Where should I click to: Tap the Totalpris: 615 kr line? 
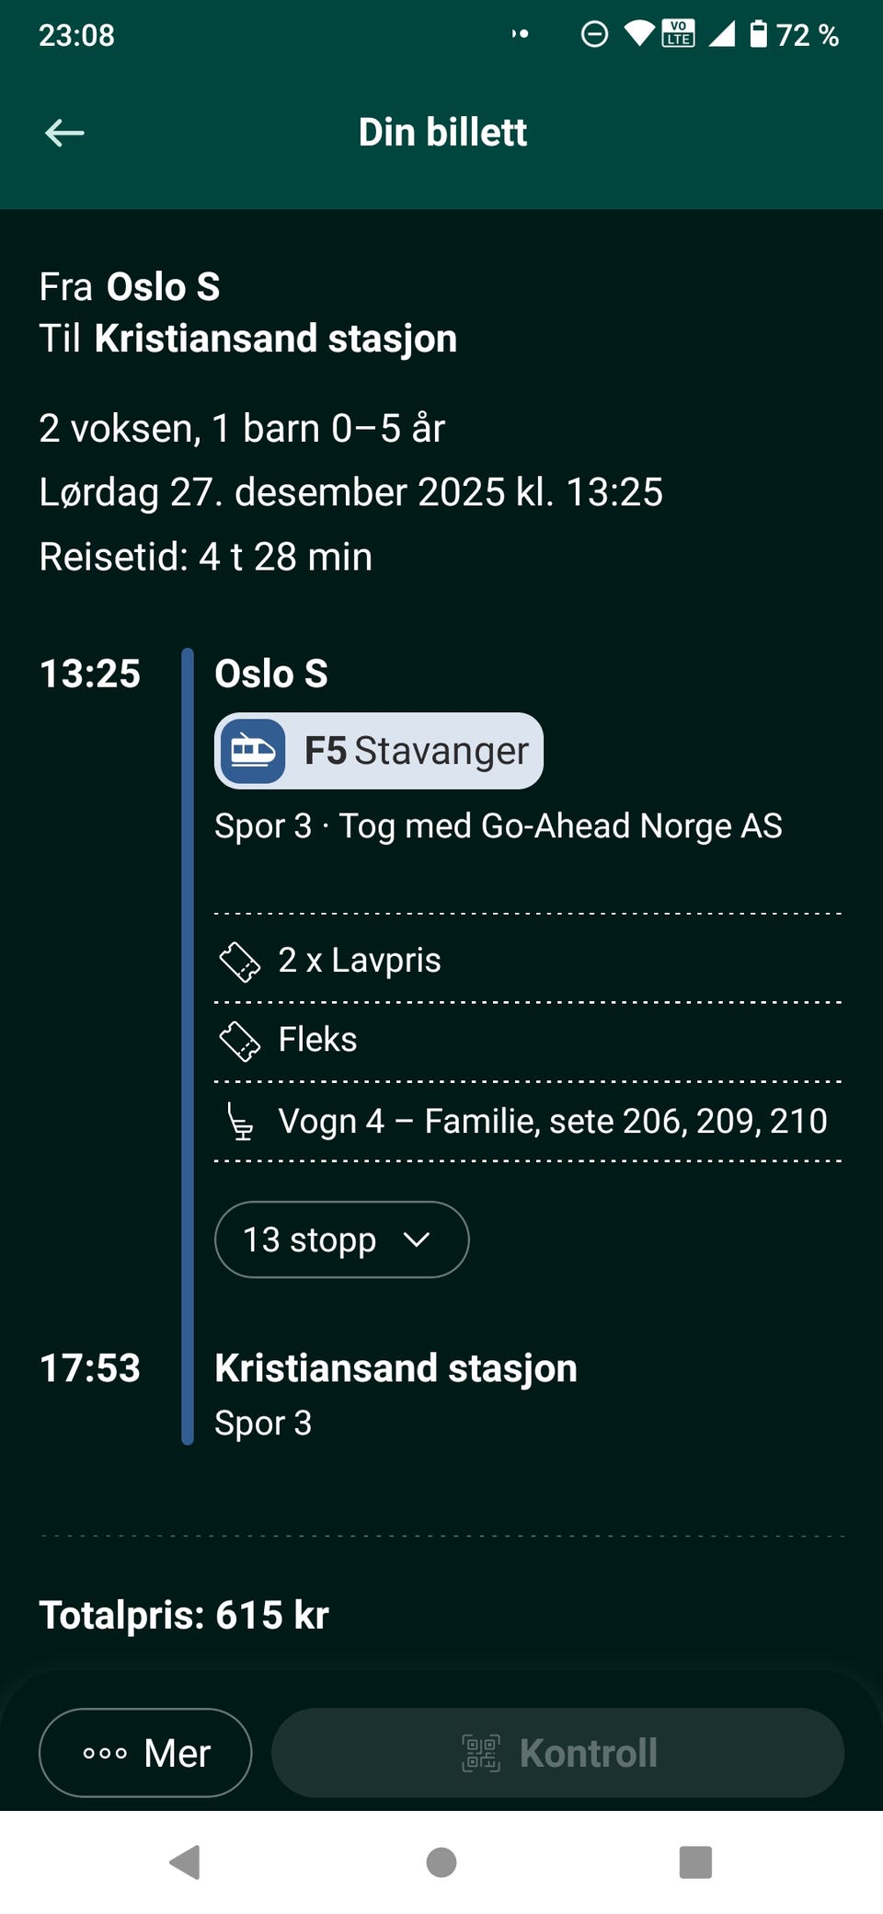(184, 1616)
